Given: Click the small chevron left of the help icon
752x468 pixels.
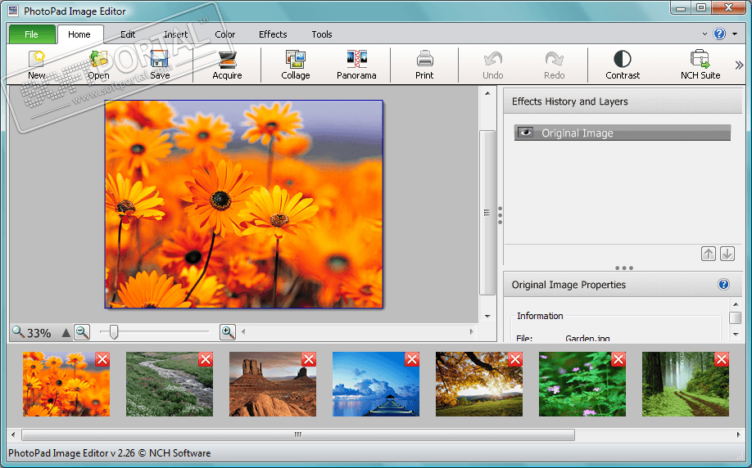Looking at the screenshot, I should point(704,34).
